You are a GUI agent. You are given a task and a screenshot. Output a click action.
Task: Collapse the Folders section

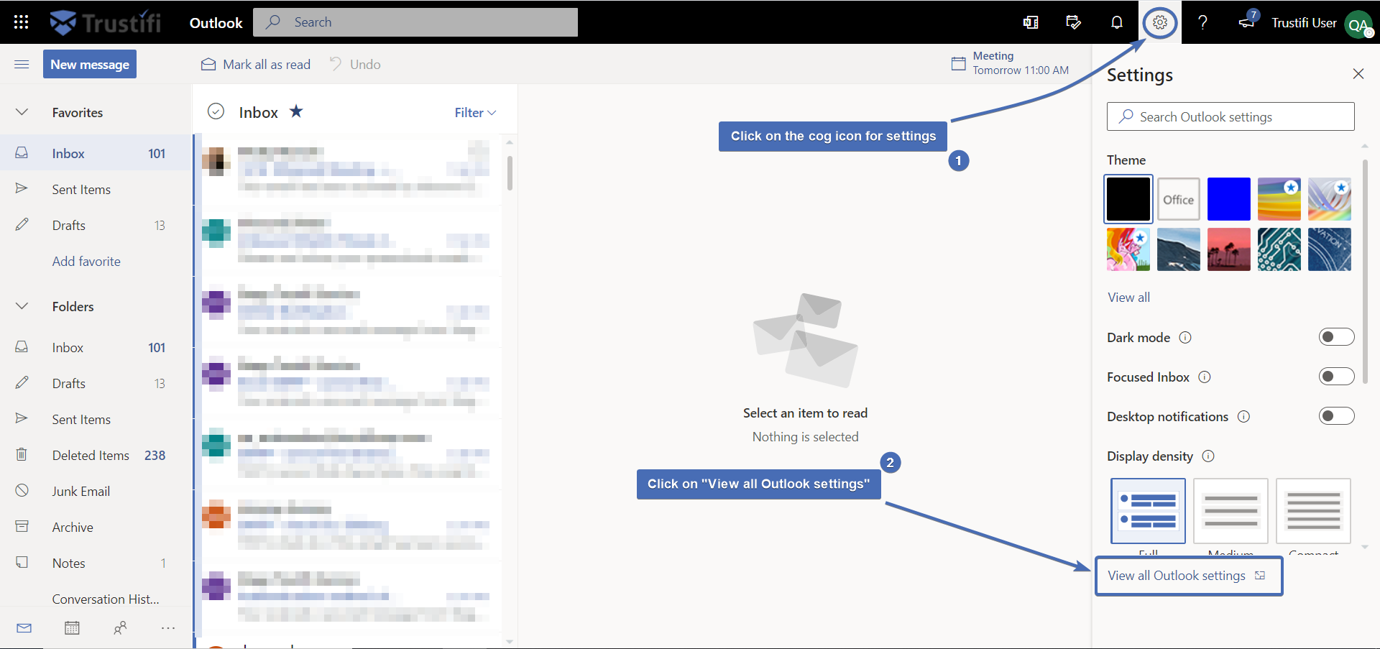coord(22,306)
